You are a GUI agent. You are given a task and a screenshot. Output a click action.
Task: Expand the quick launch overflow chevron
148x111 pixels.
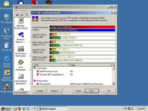(x=35, y=108)
